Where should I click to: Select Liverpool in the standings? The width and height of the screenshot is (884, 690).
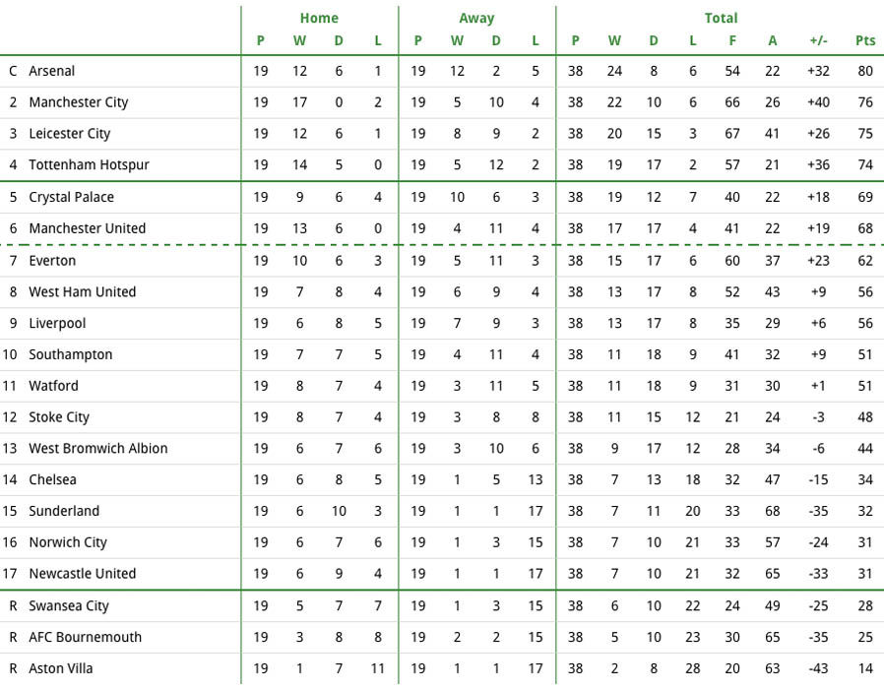(x=57, y=324)
